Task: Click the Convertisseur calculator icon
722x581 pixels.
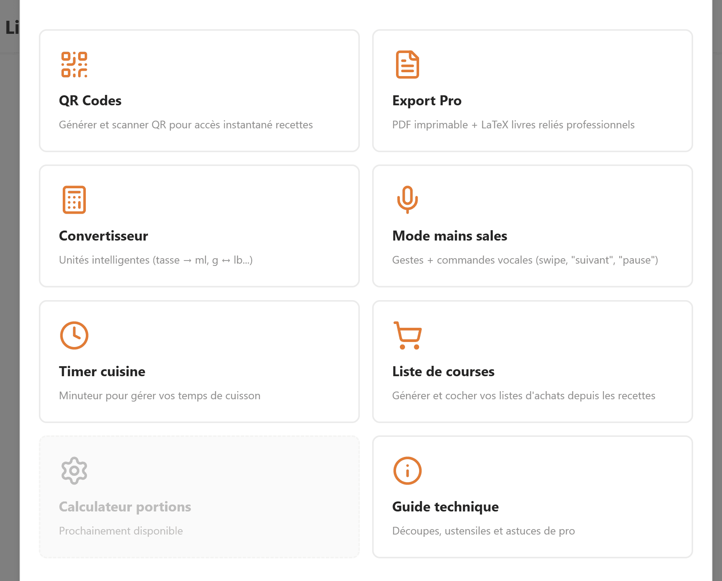Action: coord(74,200)
